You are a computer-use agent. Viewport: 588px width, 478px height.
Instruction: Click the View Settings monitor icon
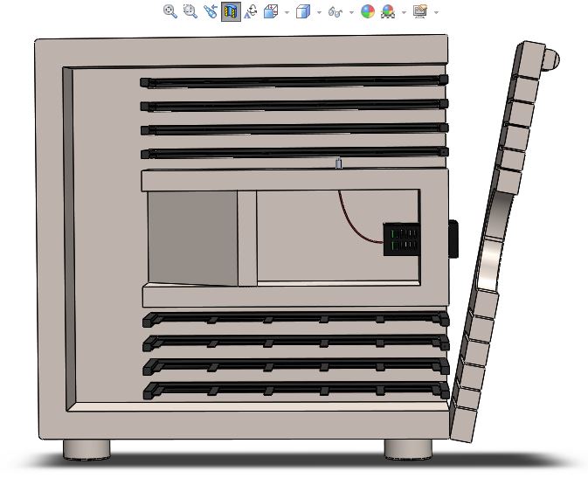point(420,11)
